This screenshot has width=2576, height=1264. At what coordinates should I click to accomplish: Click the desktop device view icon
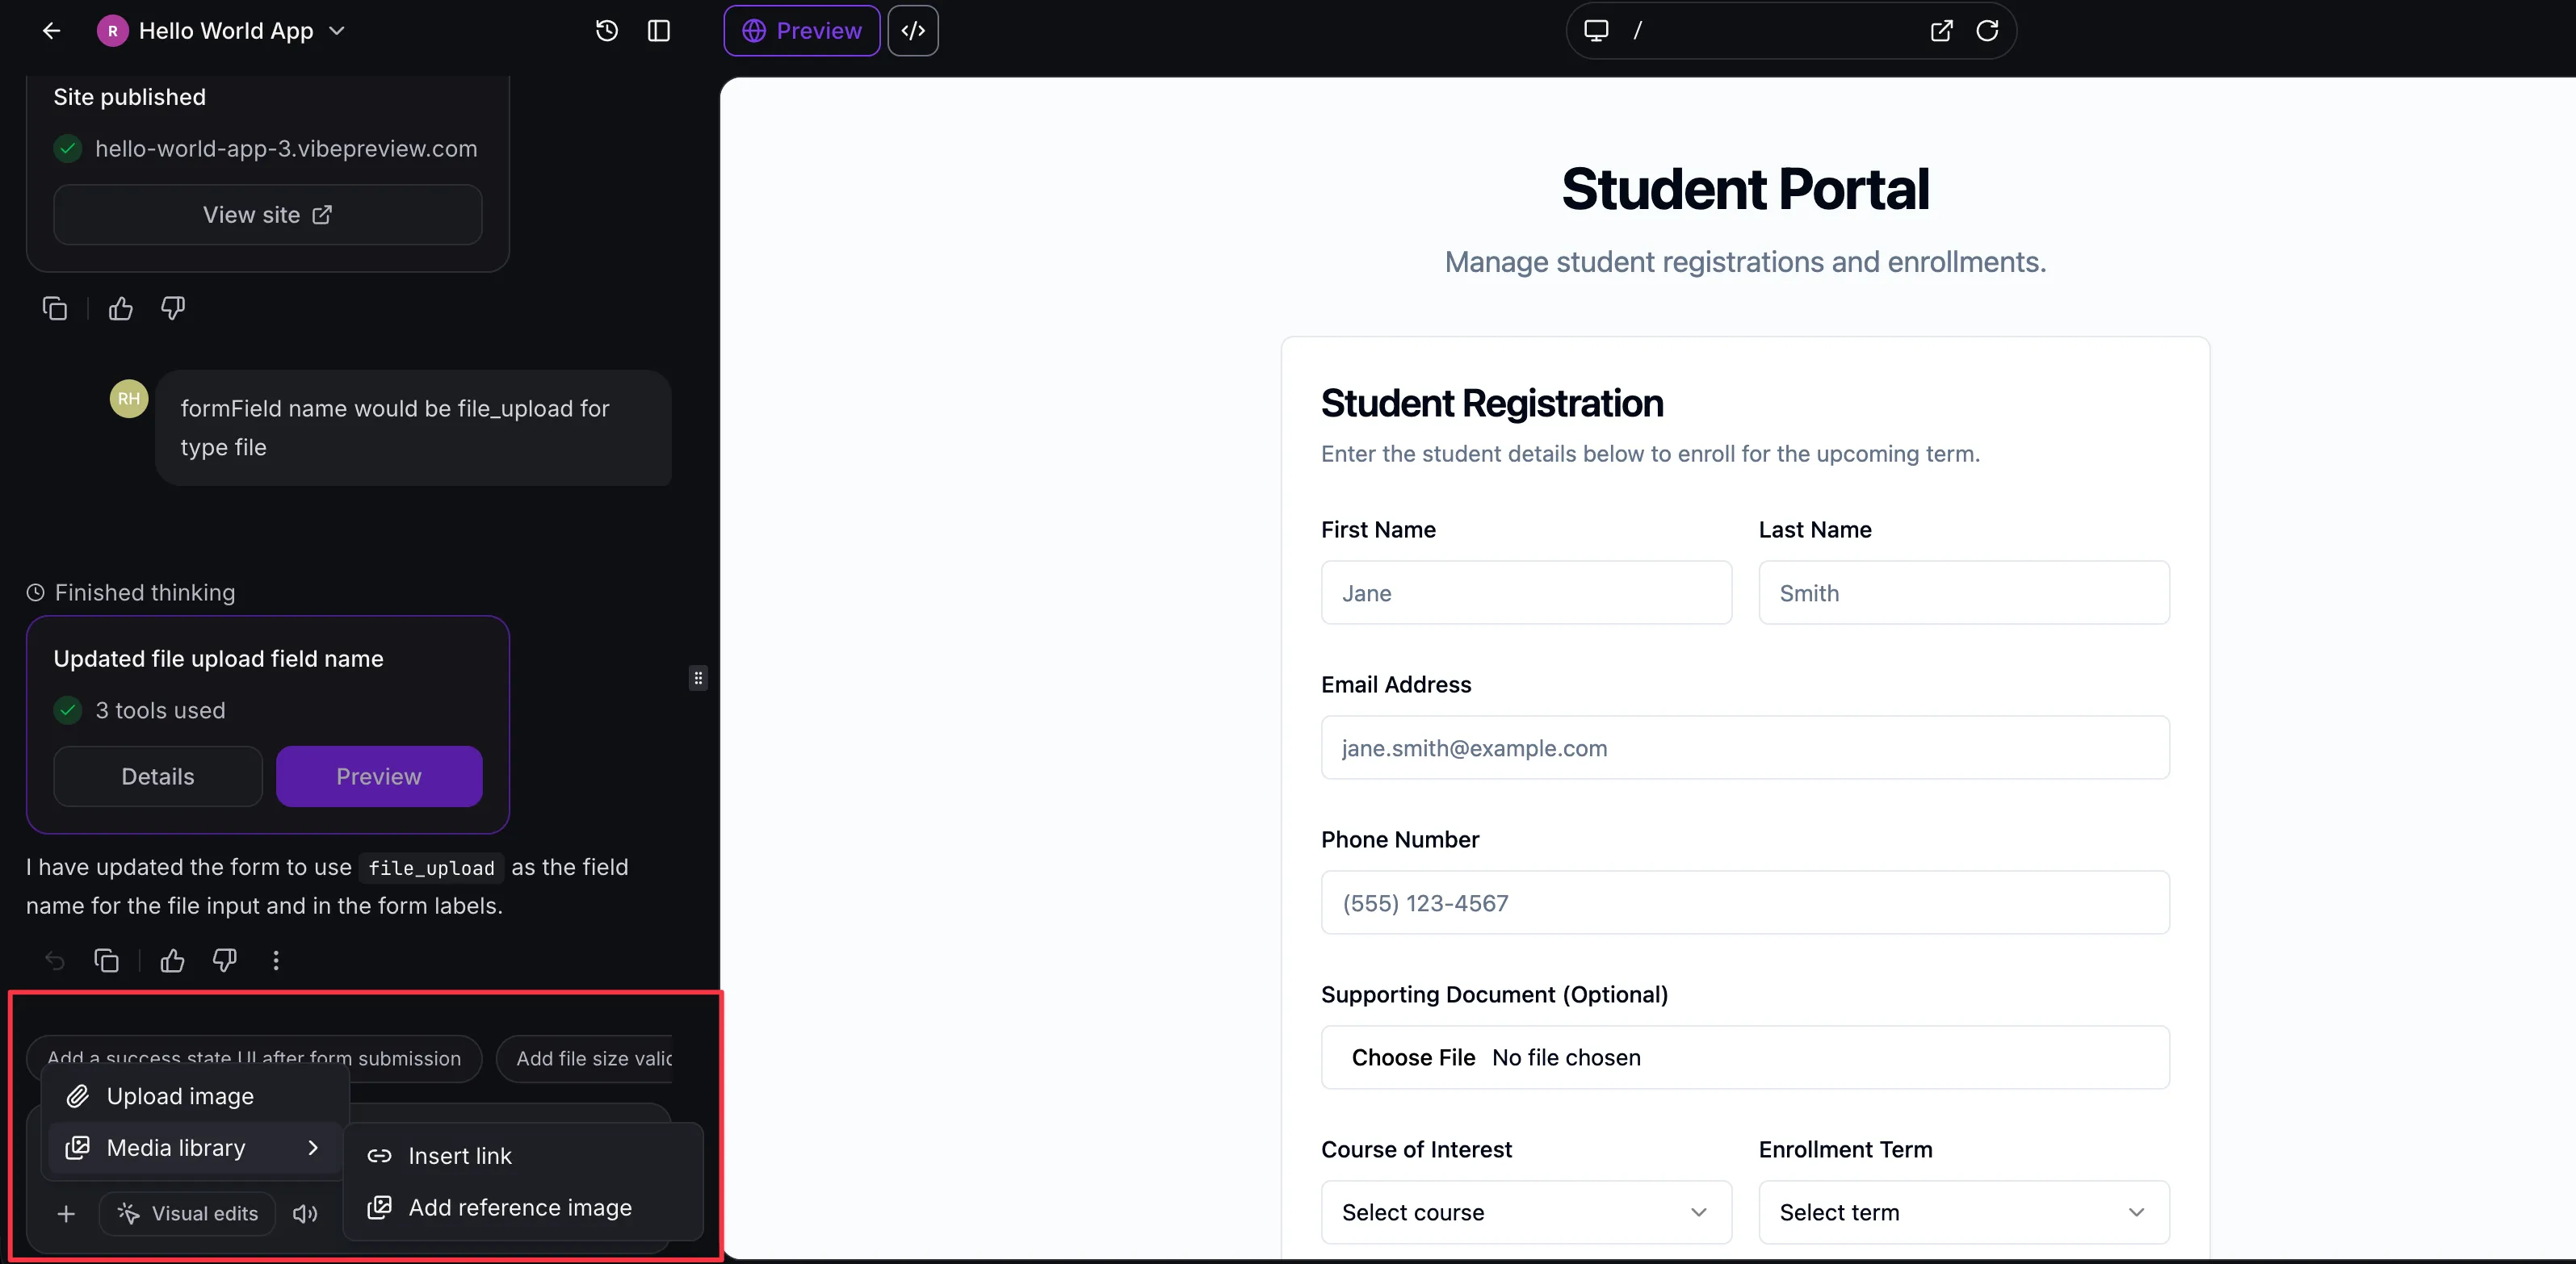1596,31
